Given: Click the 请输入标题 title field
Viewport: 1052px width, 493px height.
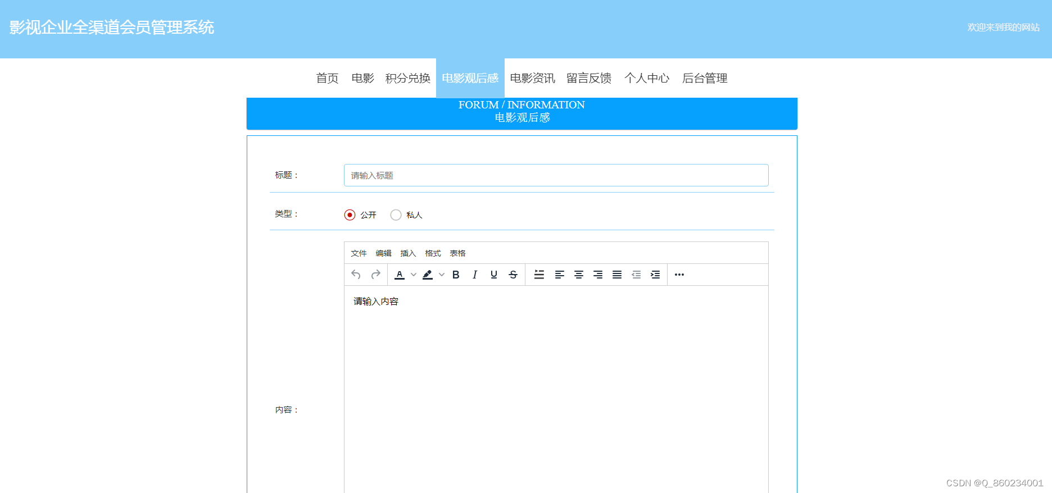Looking at the screenshot, I should point(556,175).
